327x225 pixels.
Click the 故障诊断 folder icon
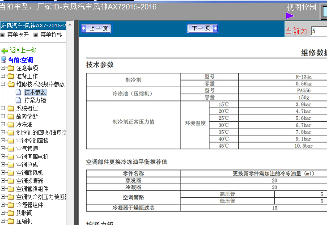tap(11, 116)
